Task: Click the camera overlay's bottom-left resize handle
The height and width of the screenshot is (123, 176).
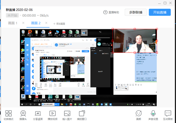Action: pos(113,53)
